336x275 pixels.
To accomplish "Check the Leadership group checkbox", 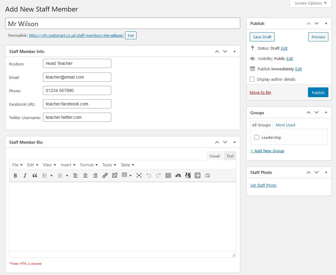I will click(x=257, y=137).
